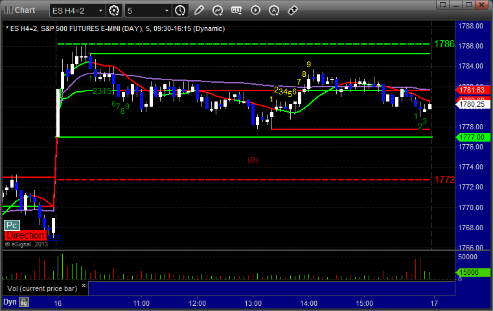
Task: Click the 1768.00 price scale label
Action: 471,228
